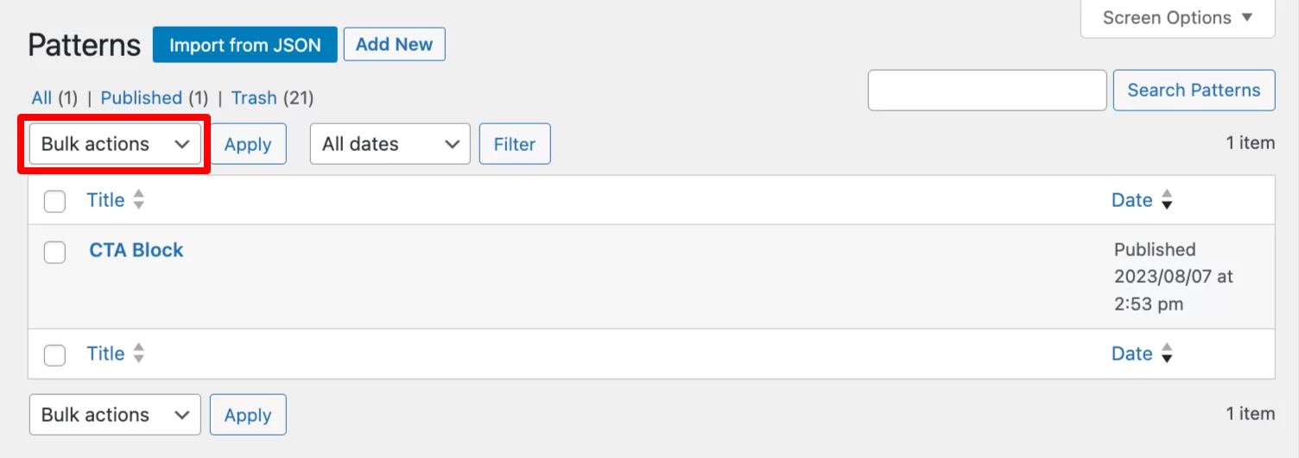Show All patterns filter view
This screenshot has height=458, width=1299.
pos(41,98)
